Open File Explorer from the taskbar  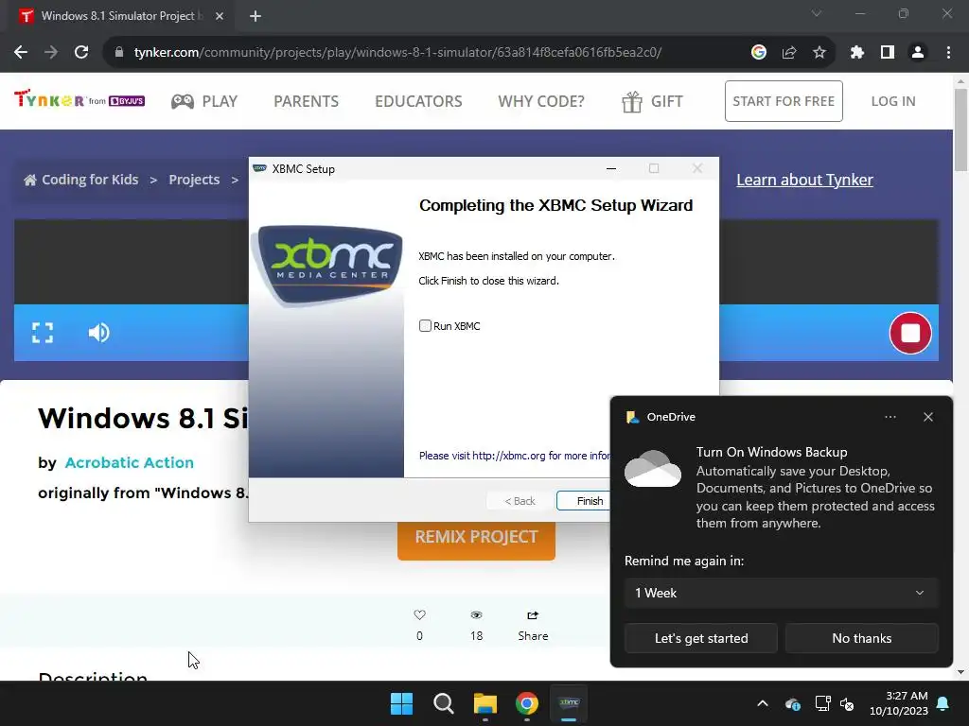click(x=485, y=703)
